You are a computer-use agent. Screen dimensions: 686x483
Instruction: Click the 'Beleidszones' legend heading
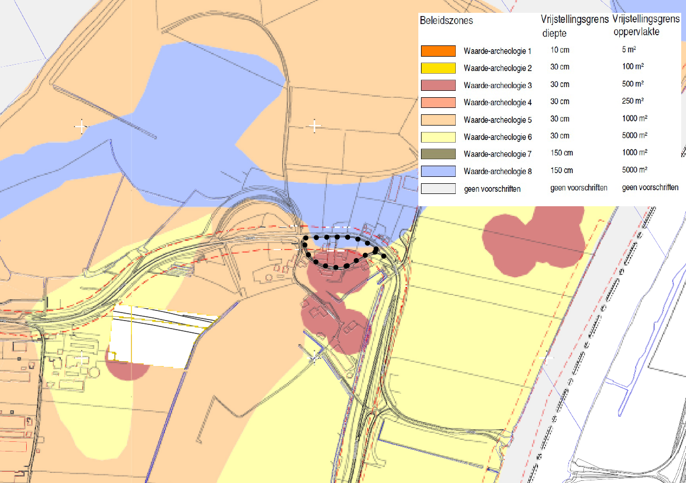(447, 21)
